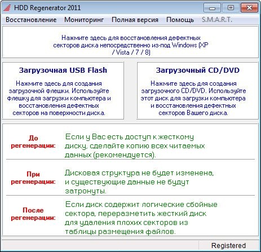Start bad sector recovery under Windows panel

click(x=130, y=42)
